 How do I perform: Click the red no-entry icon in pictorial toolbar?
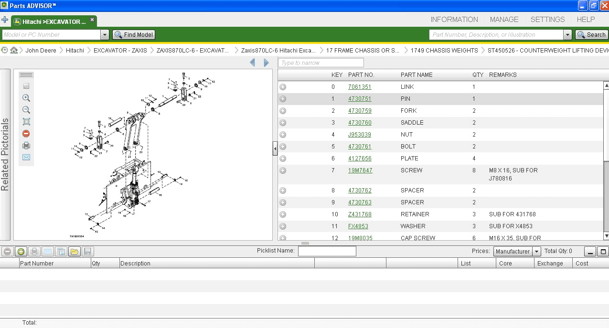click(26, 134)
